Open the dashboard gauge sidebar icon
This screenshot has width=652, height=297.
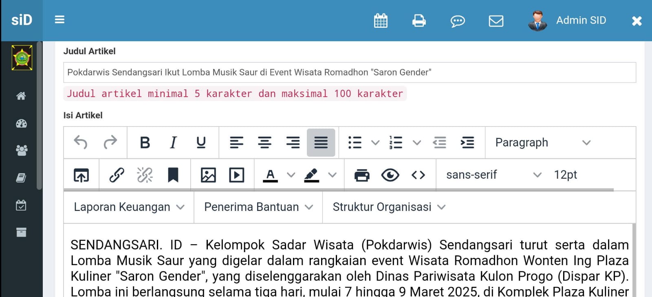tap(21, 123)
